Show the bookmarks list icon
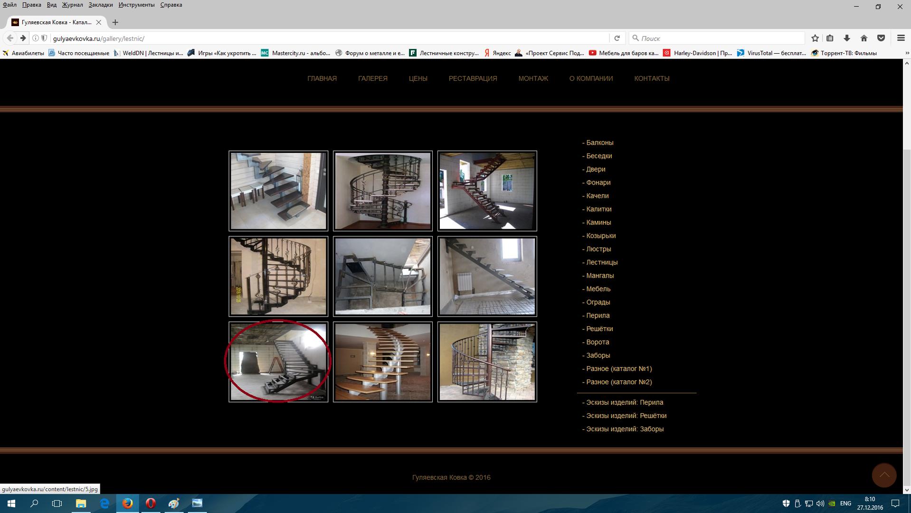Screen dimensions: 911x513 pos(830,38)
